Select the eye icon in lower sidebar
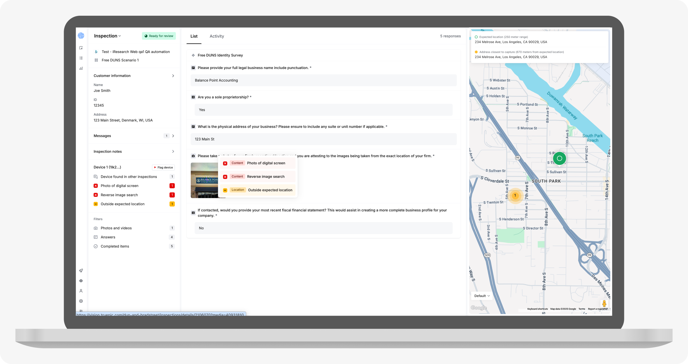Viewport: 688px width, 364px height. coord(81,281)
